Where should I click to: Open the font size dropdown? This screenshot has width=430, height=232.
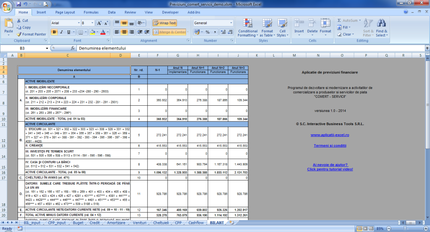pos(92,23)
